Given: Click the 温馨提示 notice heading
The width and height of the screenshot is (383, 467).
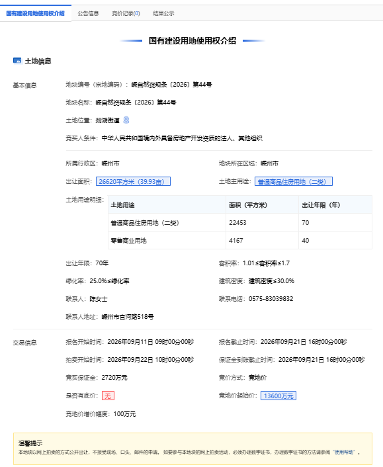Looking at the screenshot, I should point(30,443).
